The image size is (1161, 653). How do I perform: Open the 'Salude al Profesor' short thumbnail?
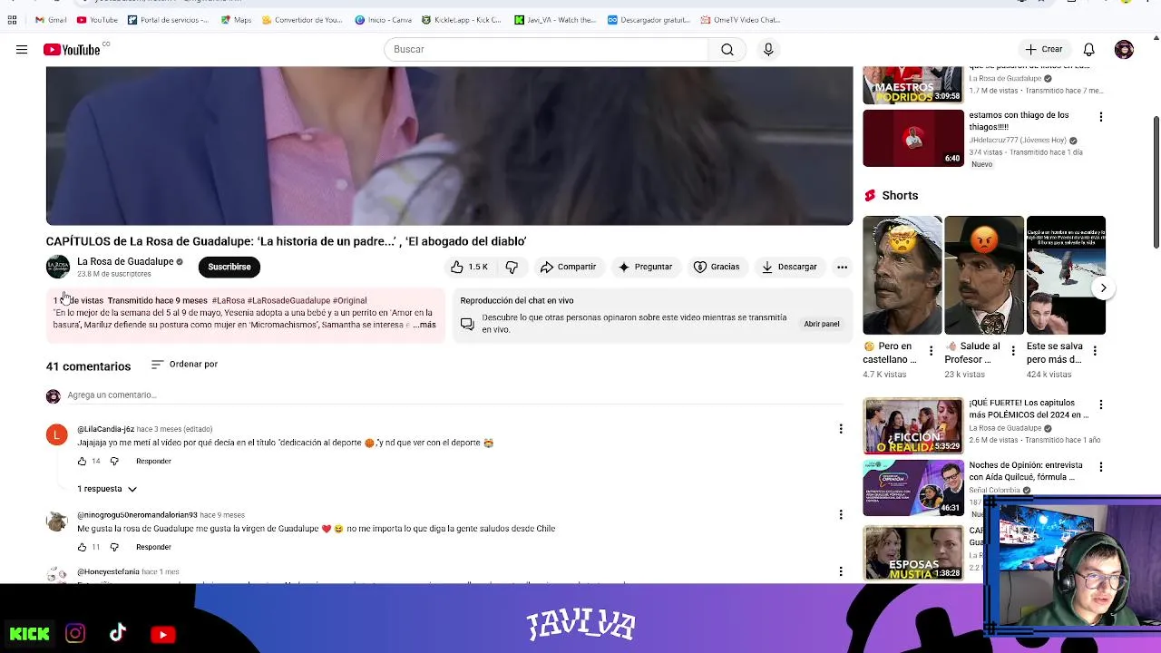(984, 275)
